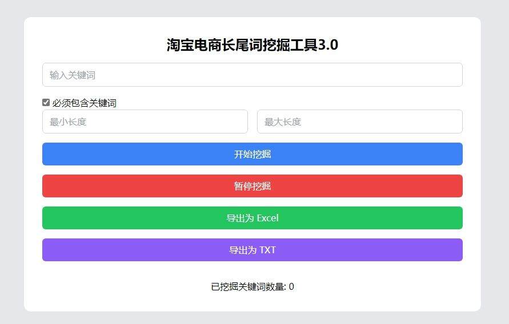The width and height of the screenshot is (509, 324).
Task: Start mining with the 开始挖掘 button
Action: point(253,154)
